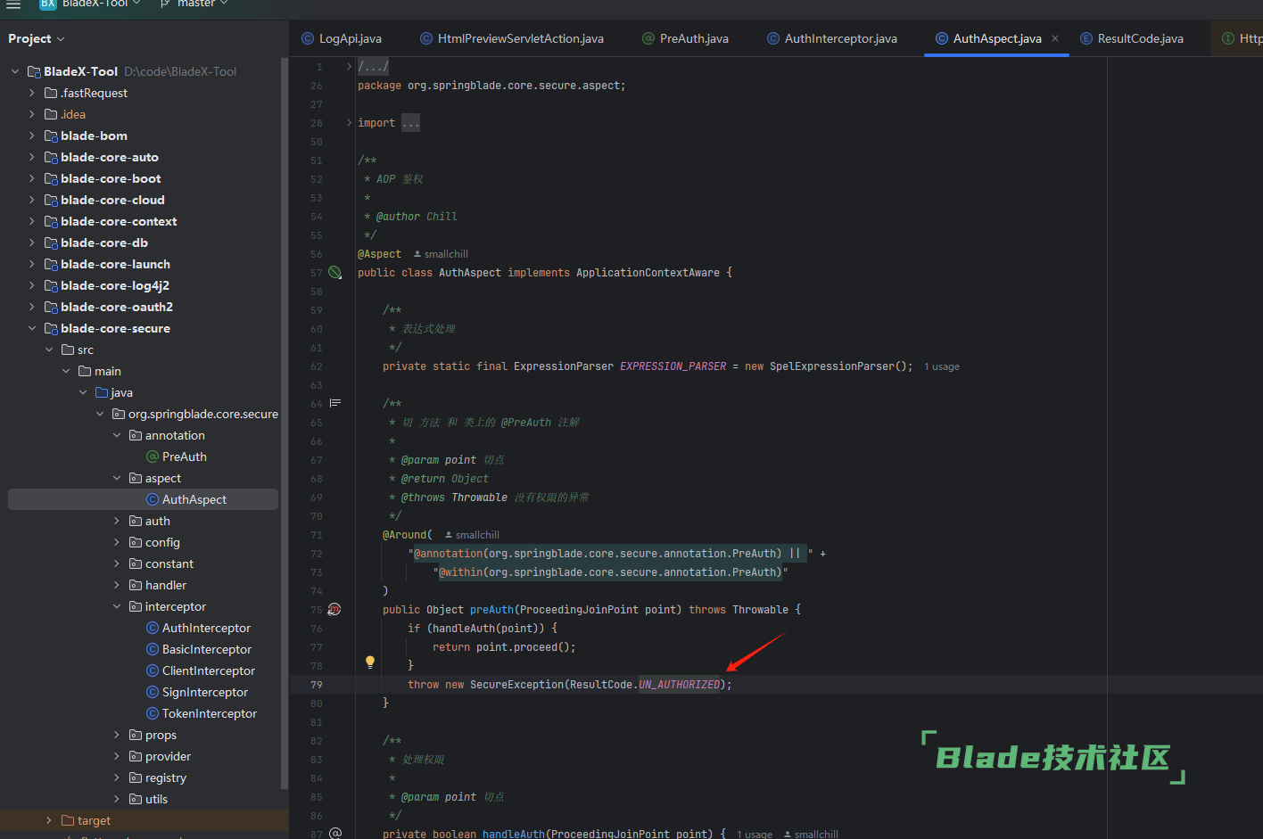Expand the auth package
Image resolution: width=1263 pixels, height=839 pixels.
pos(117,521)
